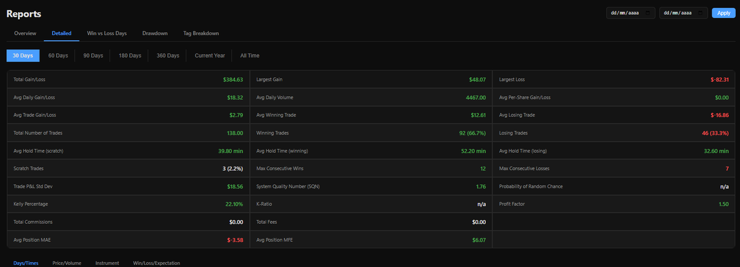Click the Trade P&L Std Dev value $18.56
This screenshot has width=740, height=267.
coord(235,186)
